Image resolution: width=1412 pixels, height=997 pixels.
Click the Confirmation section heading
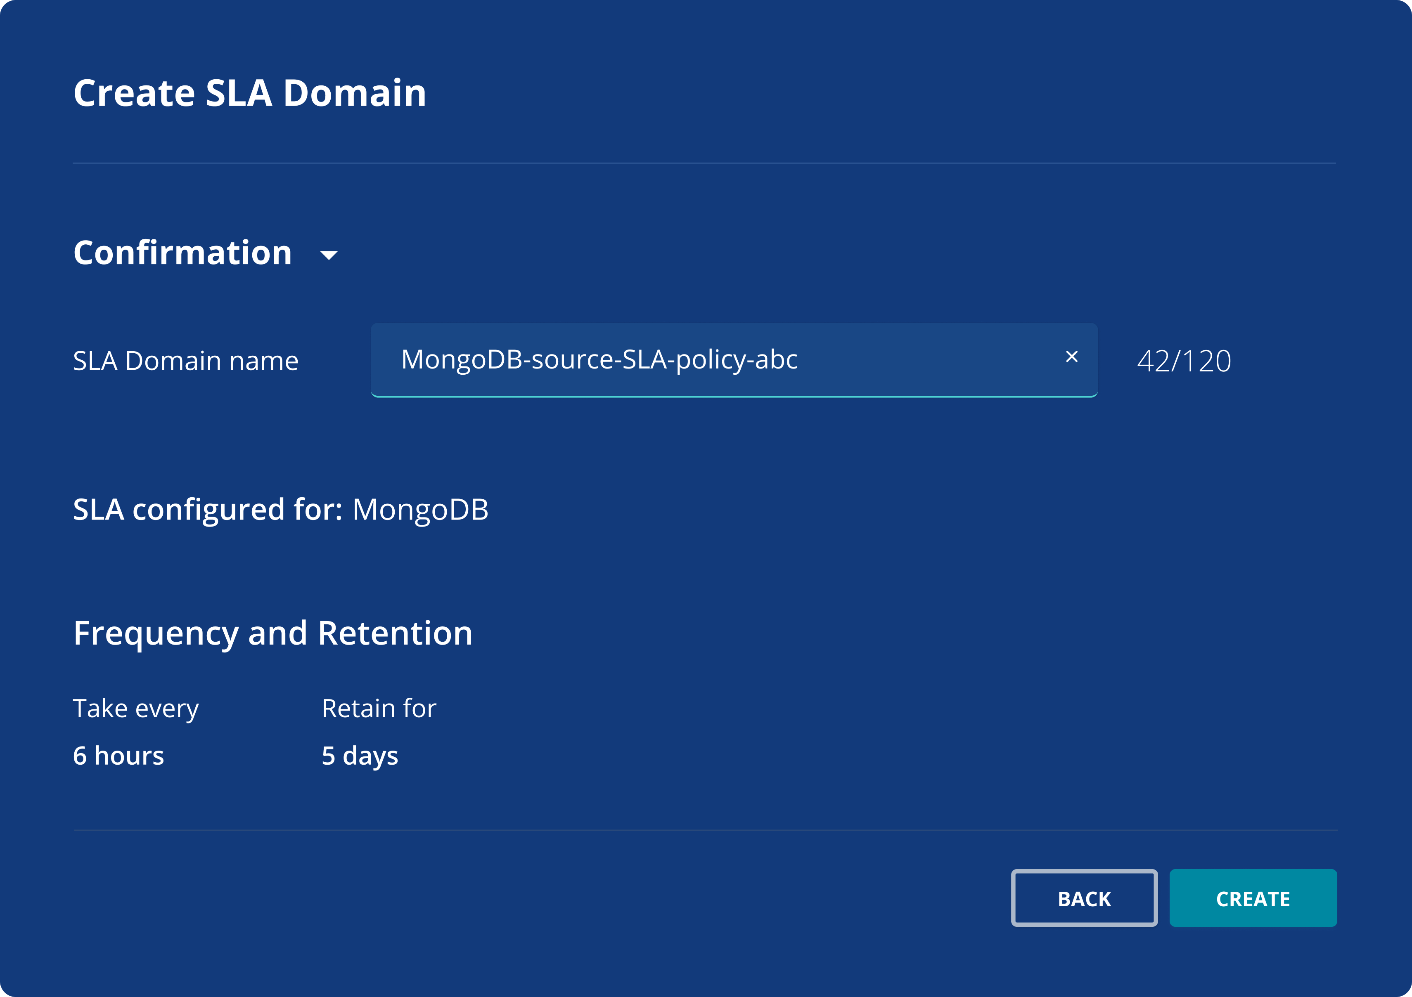click(182, 253)
